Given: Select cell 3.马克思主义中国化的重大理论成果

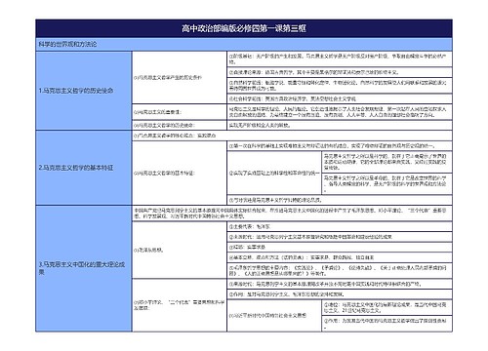Looking at the screenshot, I should coord(84,268).
